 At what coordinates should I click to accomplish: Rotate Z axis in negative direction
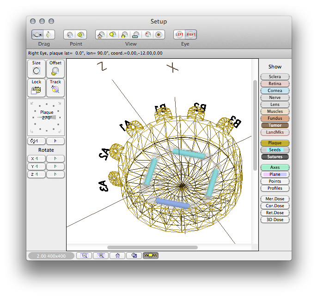(x=37, y=174)
